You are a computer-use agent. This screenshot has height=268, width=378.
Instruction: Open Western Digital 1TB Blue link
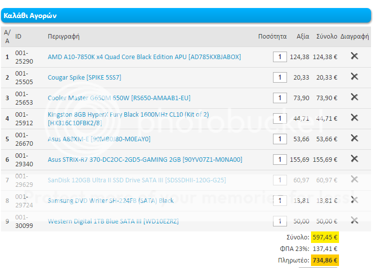113,221
